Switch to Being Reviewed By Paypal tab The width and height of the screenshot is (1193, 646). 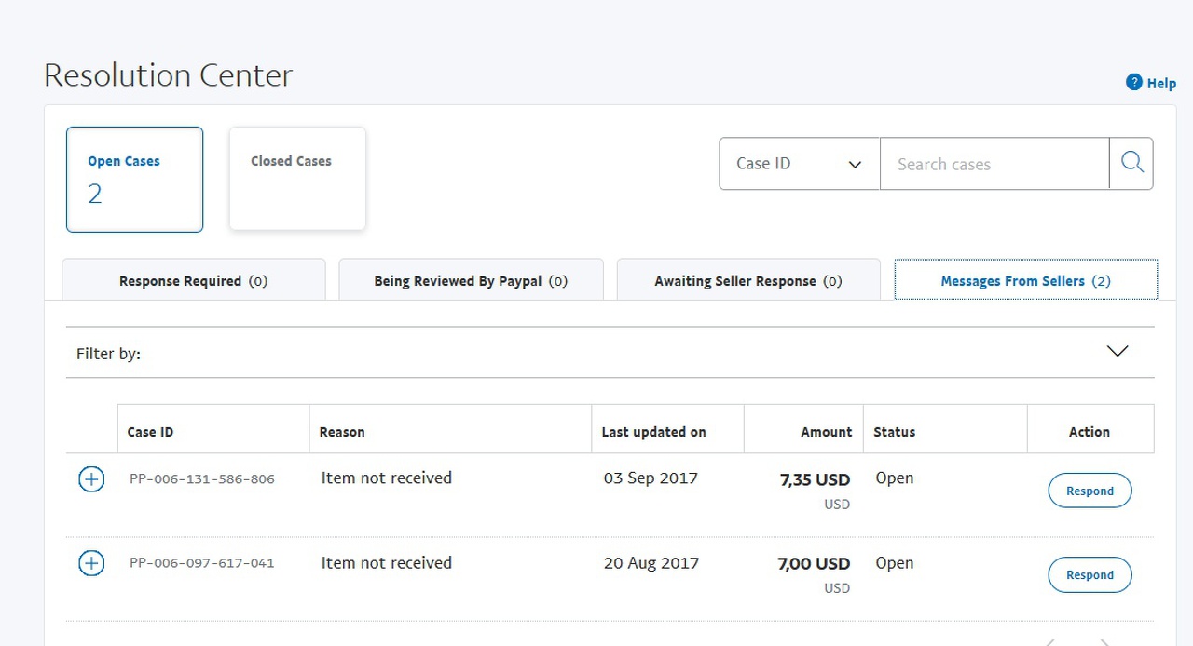471,281
